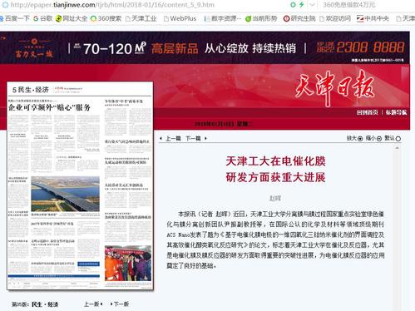Select the 默认 default text radio
The image size is (415, 311).
(398, 139)
